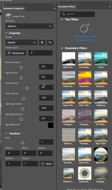Select the Spherify filter thumbnail

(x=101, y=154)
